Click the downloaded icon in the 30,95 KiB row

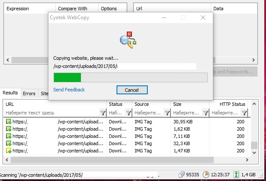(9, 122)
